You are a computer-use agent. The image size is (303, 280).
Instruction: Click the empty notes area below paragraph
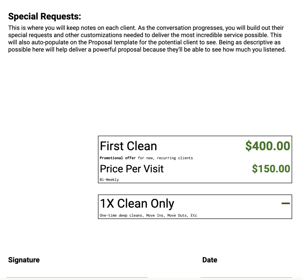pyautogui.click(x=147, y=91)
